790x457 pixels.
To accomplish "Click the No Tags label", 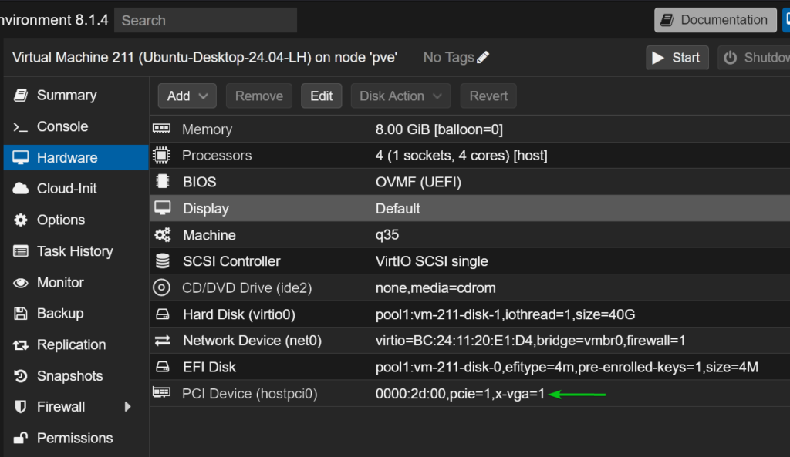I will click(448, 57).
